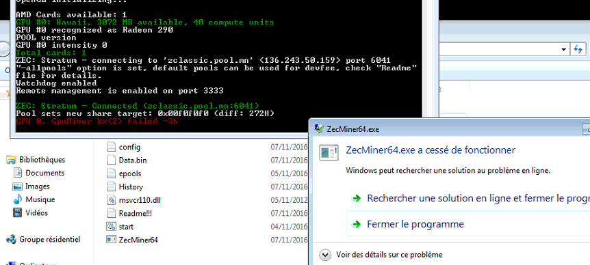Click the epools file icon

point(112,173)
